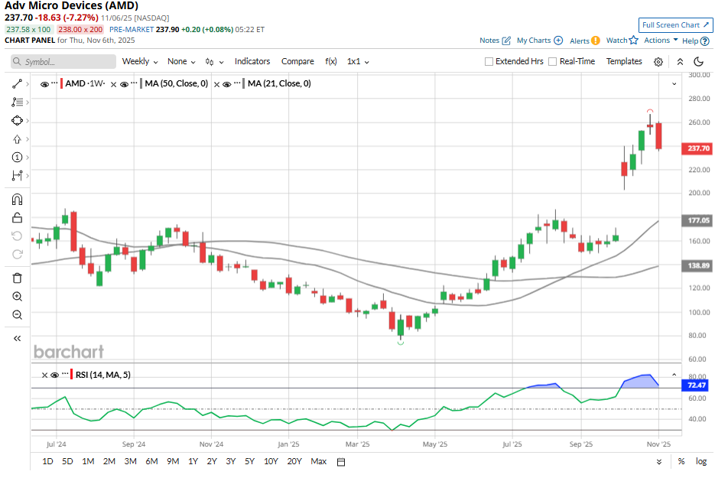Open the date range calendar icon
Screen dimensions: 728x478
tap(341, 462)
